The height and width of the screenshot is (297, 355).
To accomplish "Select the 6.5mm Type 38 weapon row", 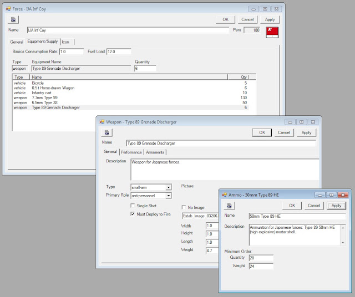I will [131, 103].
